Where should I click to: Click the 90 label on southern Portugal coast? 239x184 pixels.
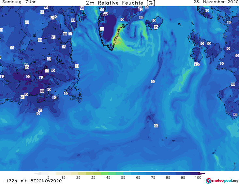[235, 114]
